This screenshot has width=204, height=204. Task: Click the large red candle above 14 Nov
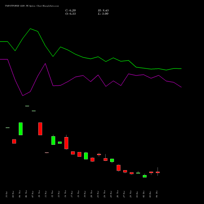(67, 143)
